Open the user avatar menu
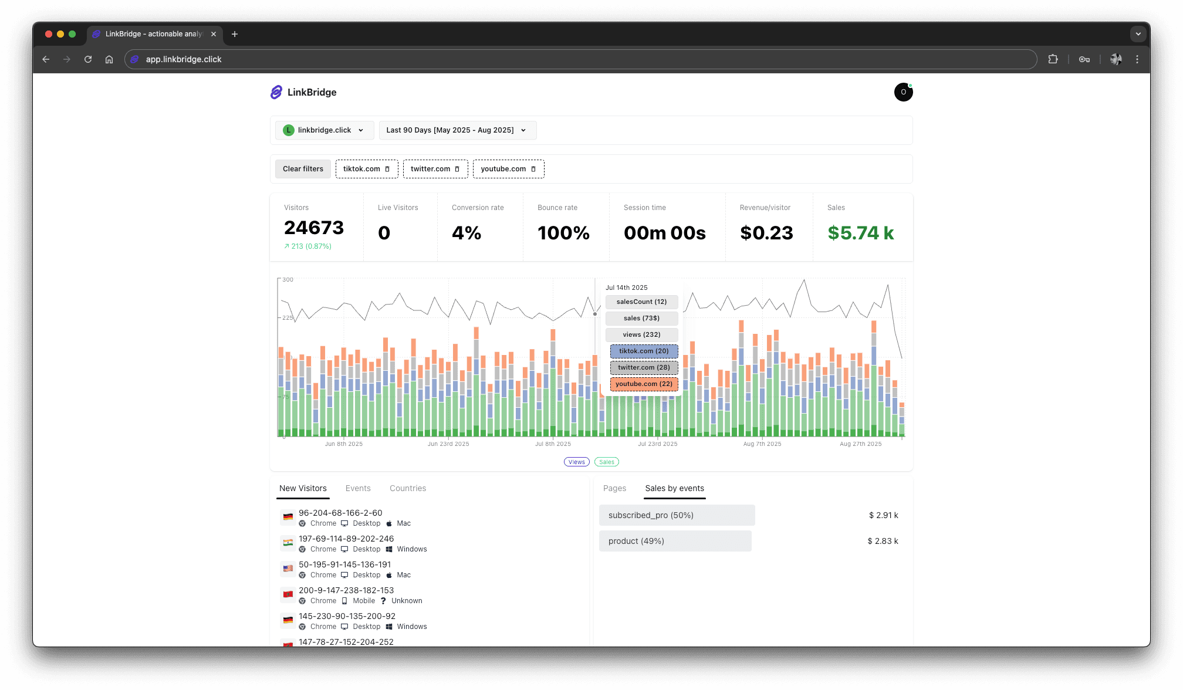Viewport: 1183px width, 690px height. click(x=903, y=92)
